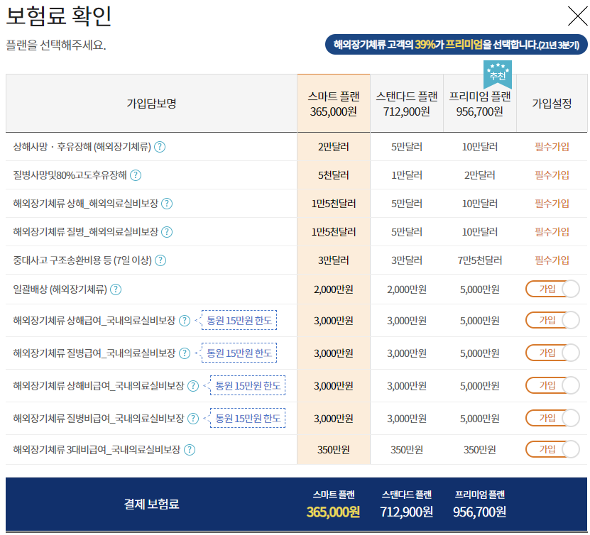This screenshot has width=590, height=535.
Task: Click 프리미엄 플랜 956,700원 in 결제 보험료 bar
Action: click(479, 504)
